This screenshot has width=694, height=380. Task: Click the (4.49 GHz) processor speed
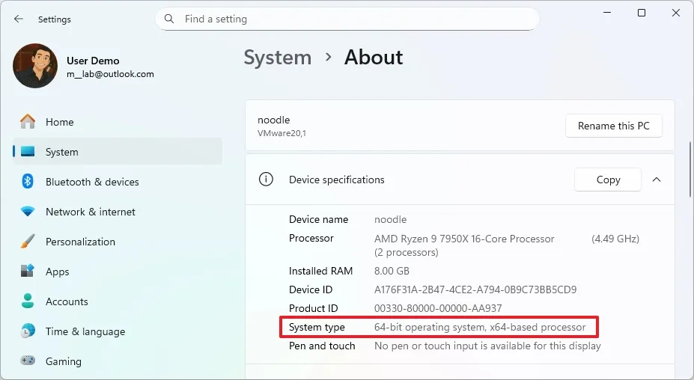coord(615,239)
